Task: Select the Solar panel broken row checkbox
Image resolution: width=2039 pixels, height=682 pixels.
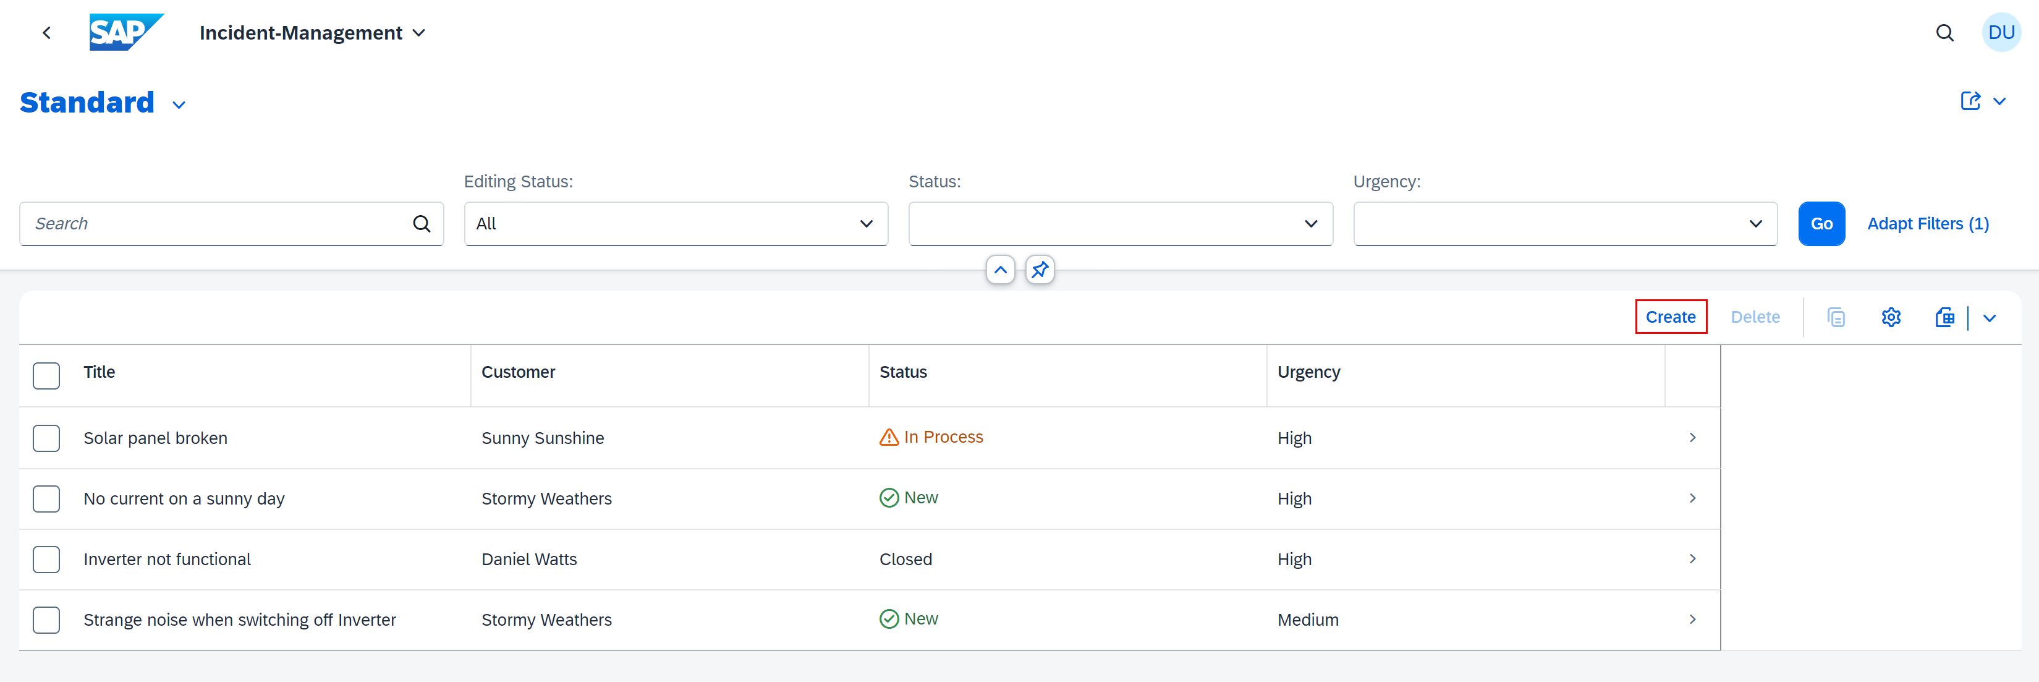Action: click(x=46, y=438)
